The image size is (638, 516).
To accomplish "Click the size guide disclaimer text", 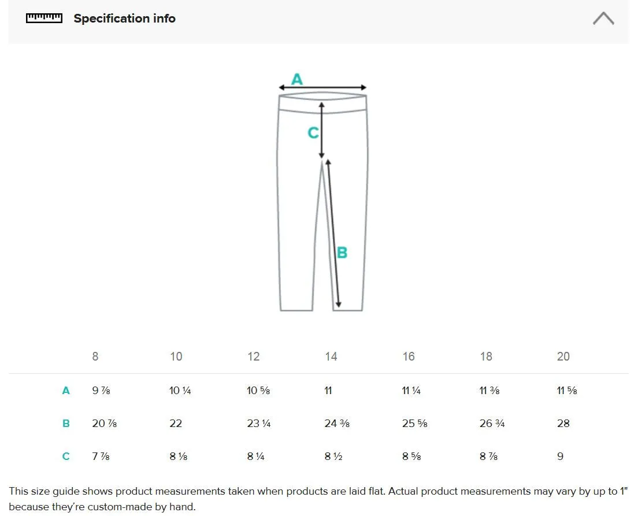I will [x=318, y=499].
